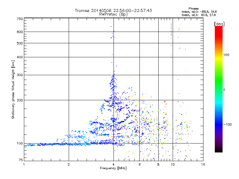239x179 pixels.
Task: Click the x-axis tick label '8'
Action: [x=158, y=164]
